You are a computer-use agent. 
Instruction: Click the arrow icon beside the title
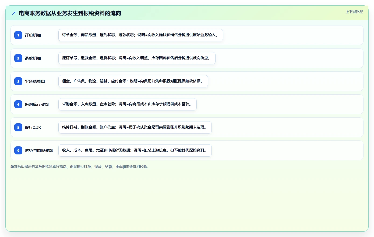14,13
